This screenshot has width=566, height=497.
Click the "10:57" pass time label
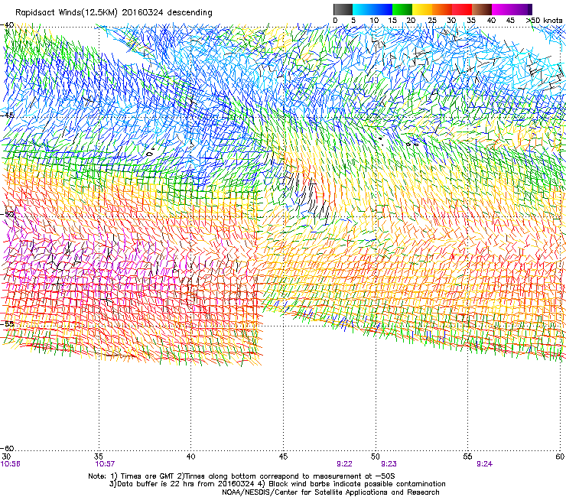pyautogui.click(x=105, y=464)
